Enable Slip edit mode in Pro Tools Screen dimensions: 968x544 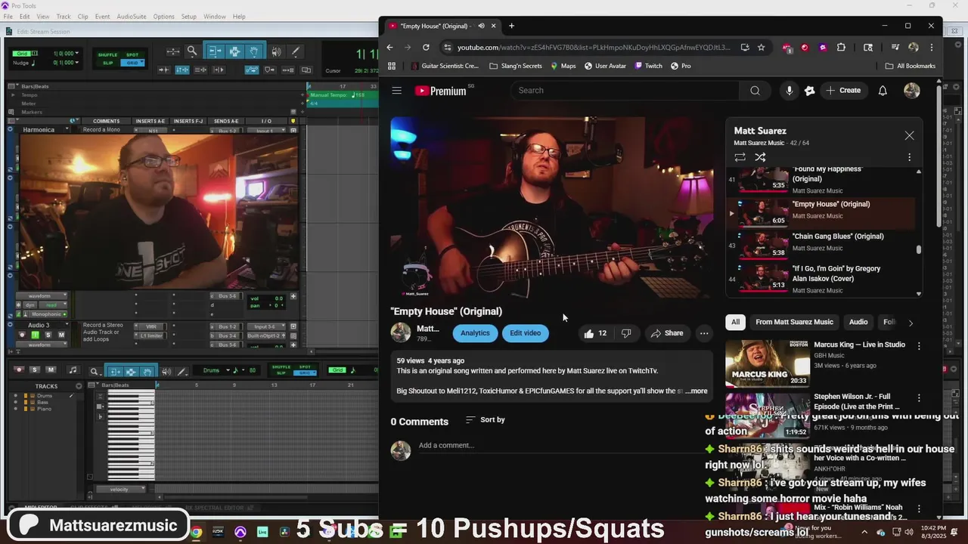[108, 63]
